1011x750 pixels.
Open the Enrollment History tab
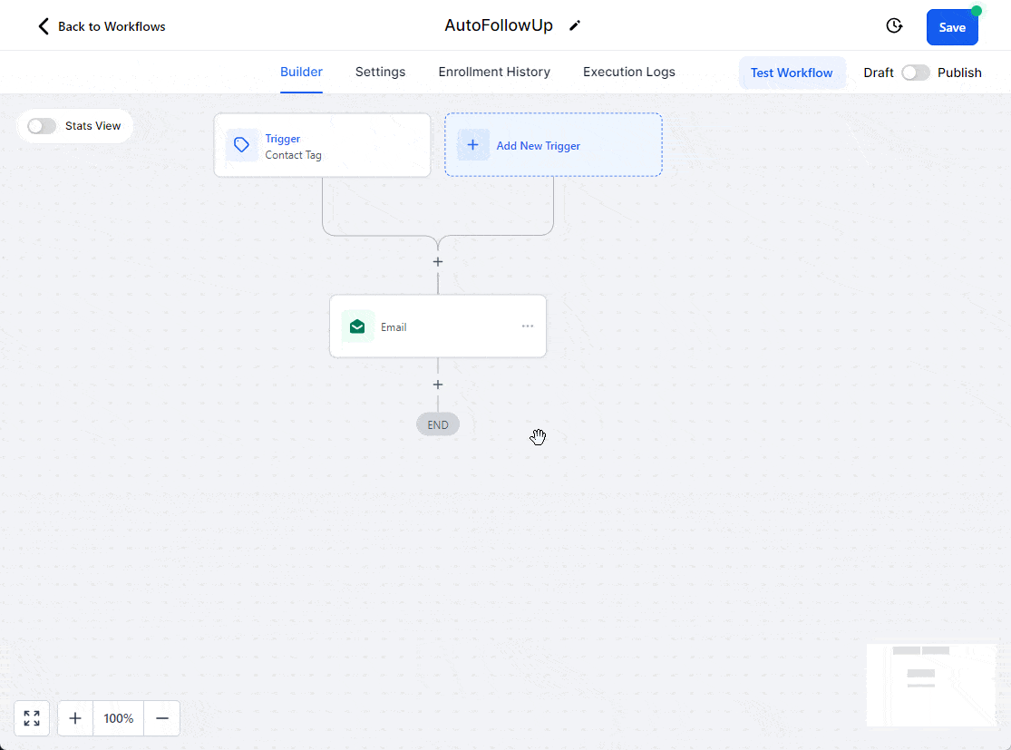tap(494, 72)
